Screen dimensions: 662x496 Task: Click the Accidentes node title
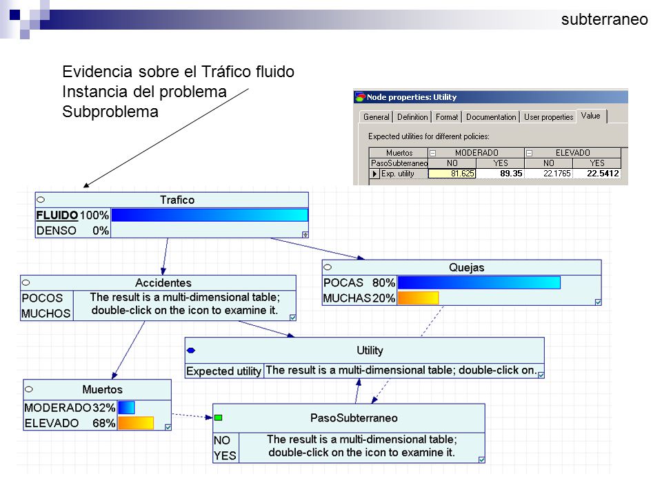(163, 282)
